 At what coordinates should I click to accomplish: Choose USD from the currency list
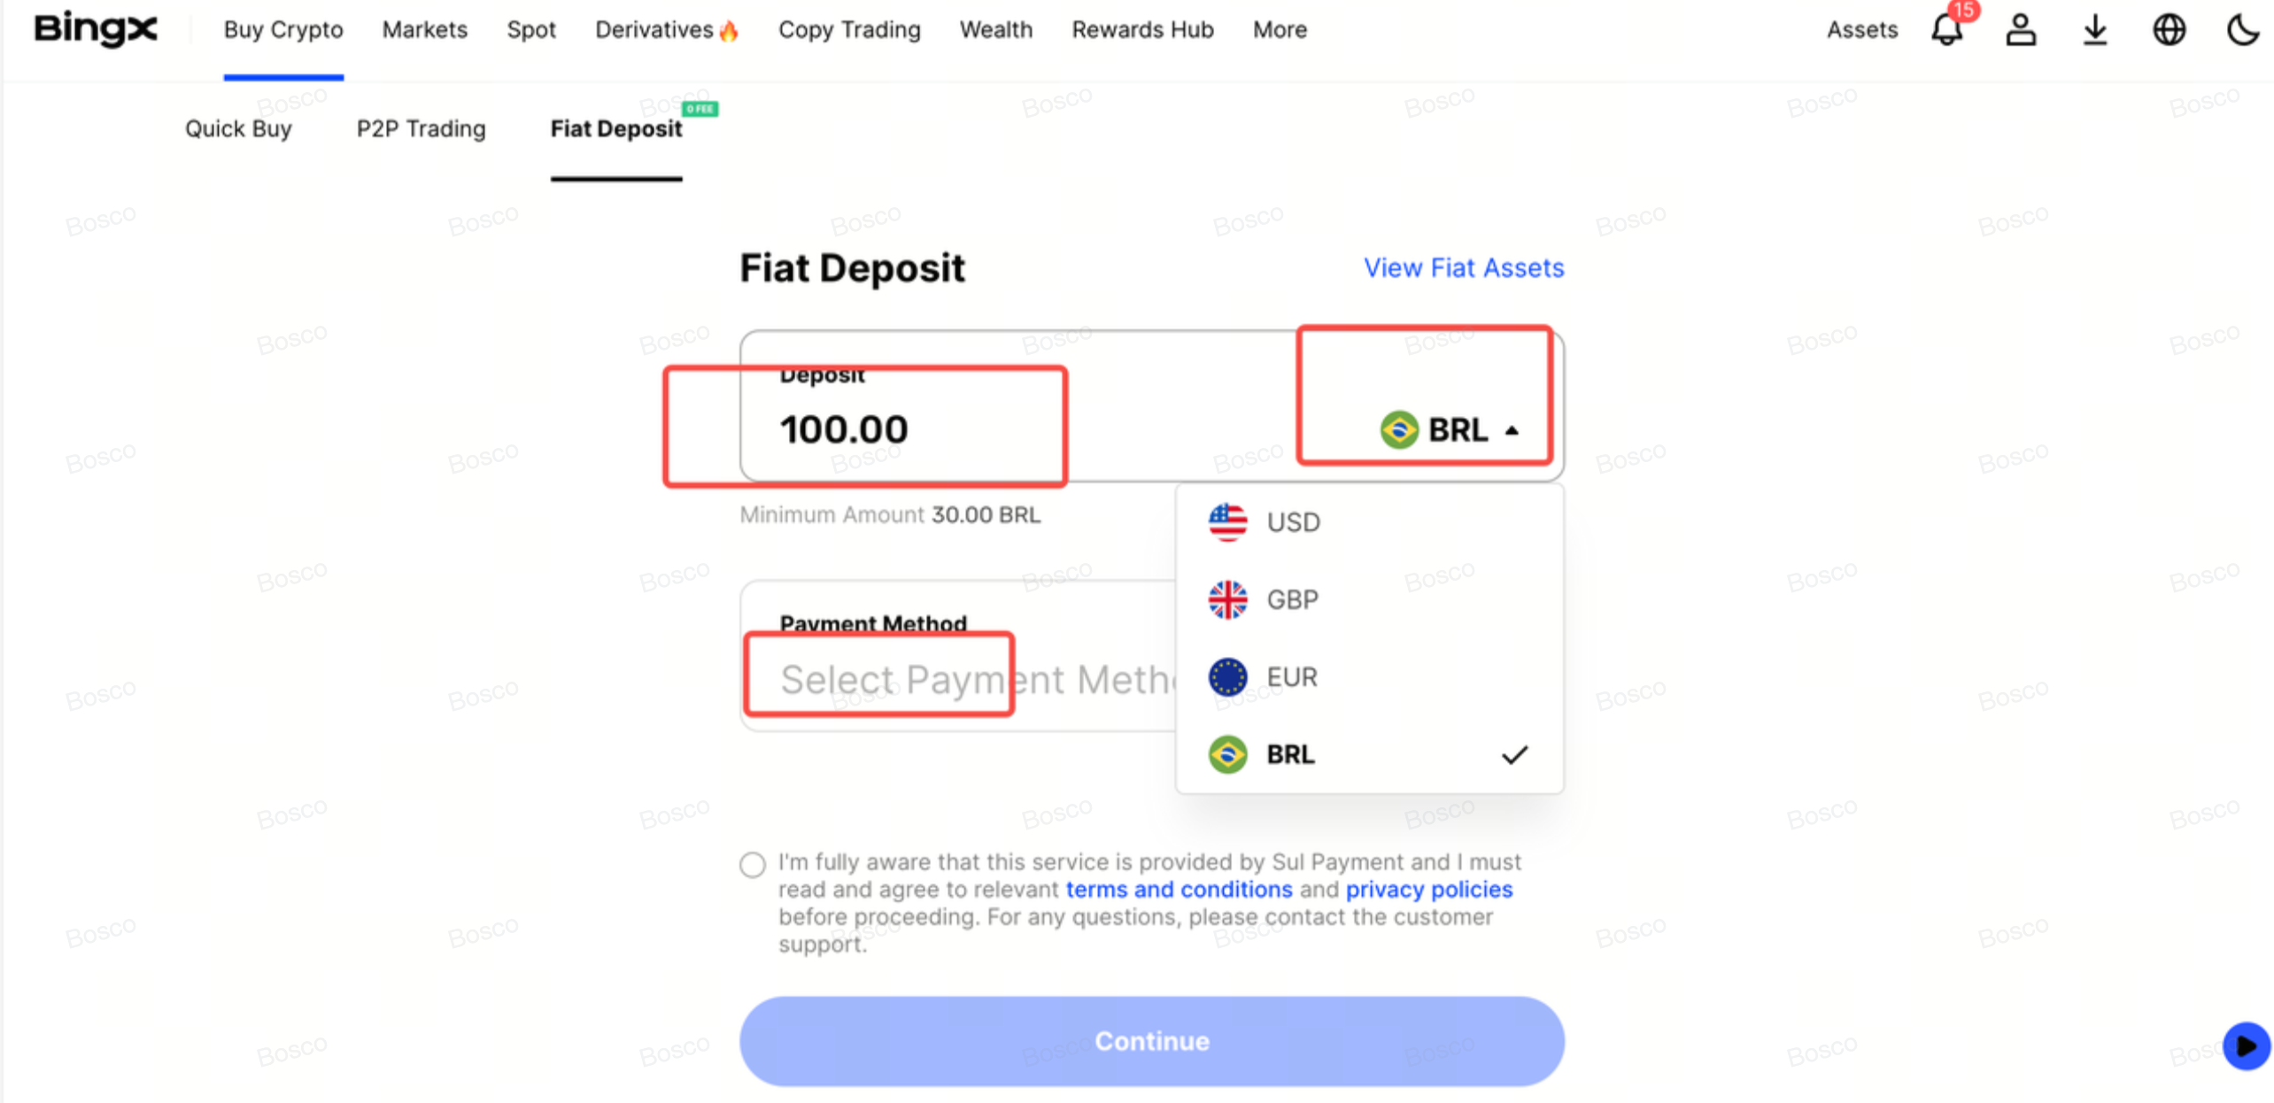[x=1292, y=522]
